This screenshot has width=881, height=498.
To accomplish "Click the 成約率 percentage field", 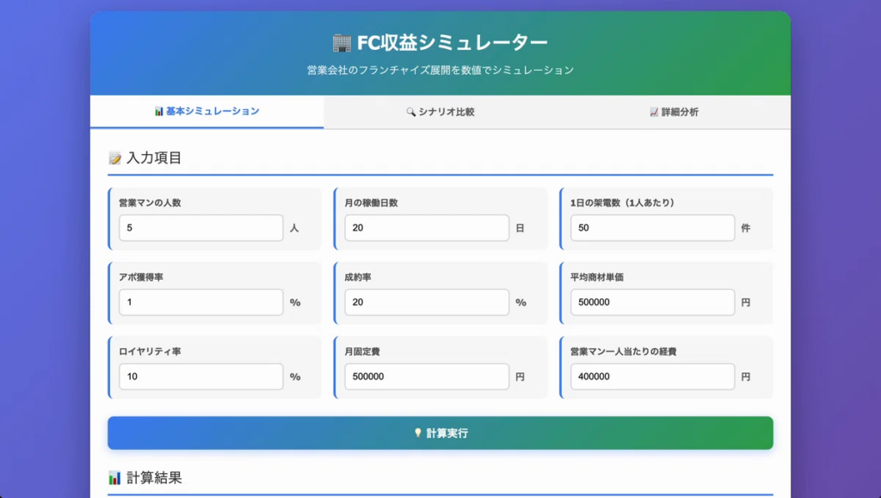I will [426, 303].
